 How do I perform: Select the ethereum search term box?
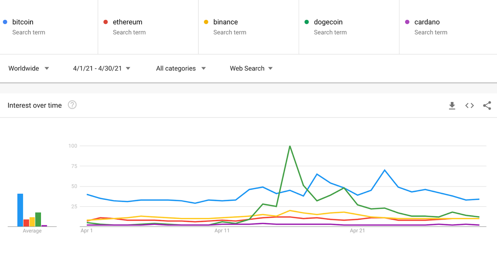tap(148, 27)
